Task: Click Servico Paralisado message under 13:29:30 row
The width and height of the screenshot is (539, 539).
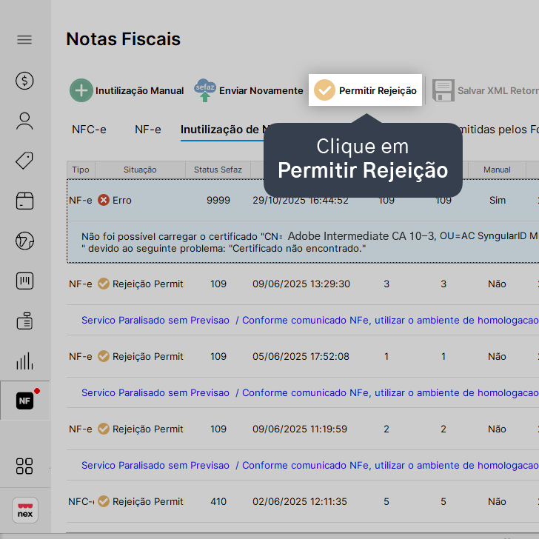Action: pyautogui.click(x=309, y=321)
